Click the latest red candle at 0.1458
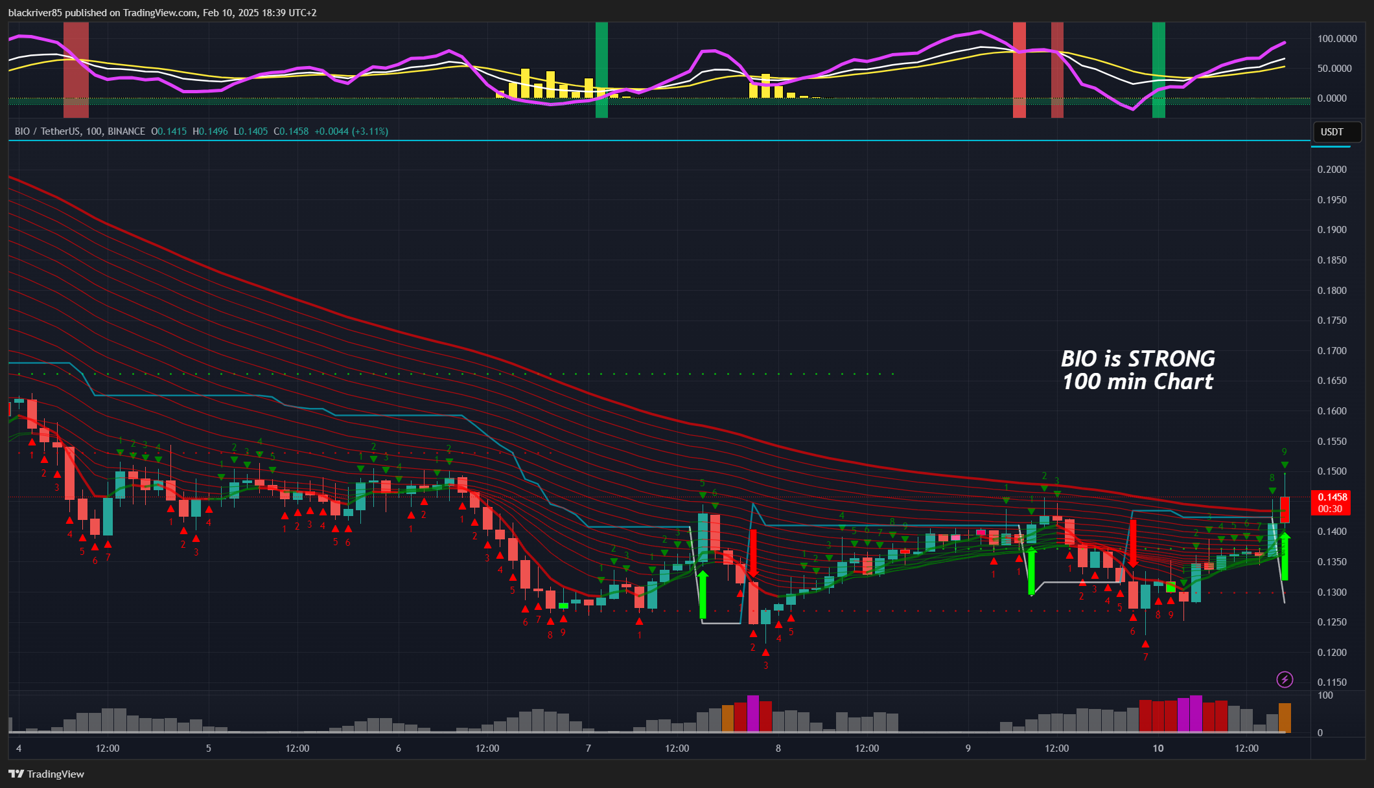1374x788 pixels. click(1285, 510)
